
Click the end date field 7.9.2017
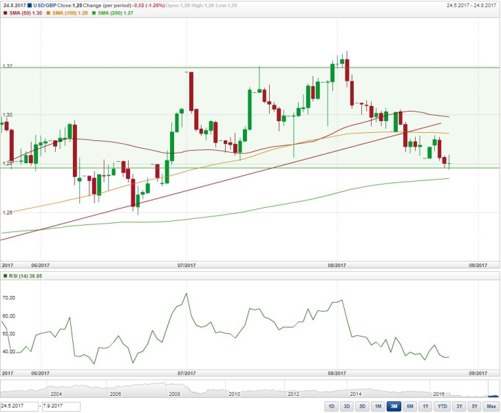coord(61,406)
